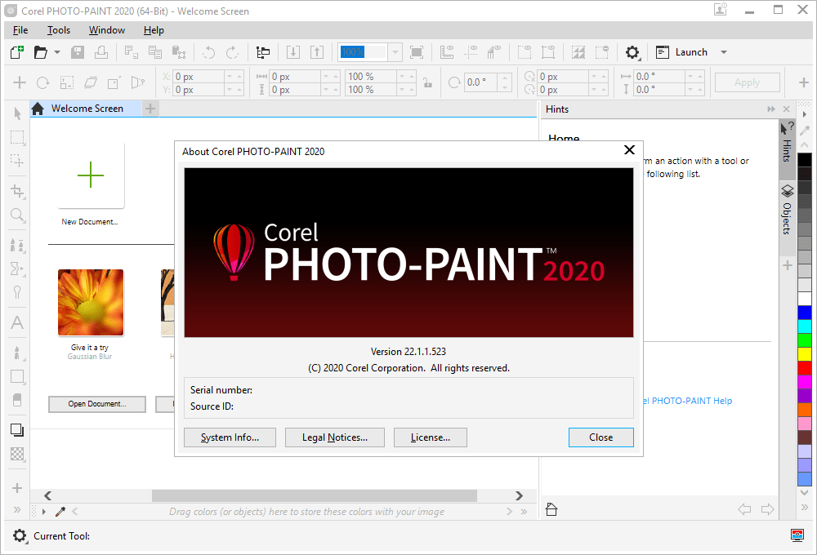
Task: Select the Zoom magnifier tool
Action: (17, 215)
